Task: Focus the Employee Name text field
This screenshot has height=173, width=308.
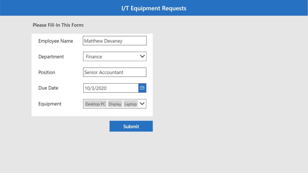Action: click(115, 41)
